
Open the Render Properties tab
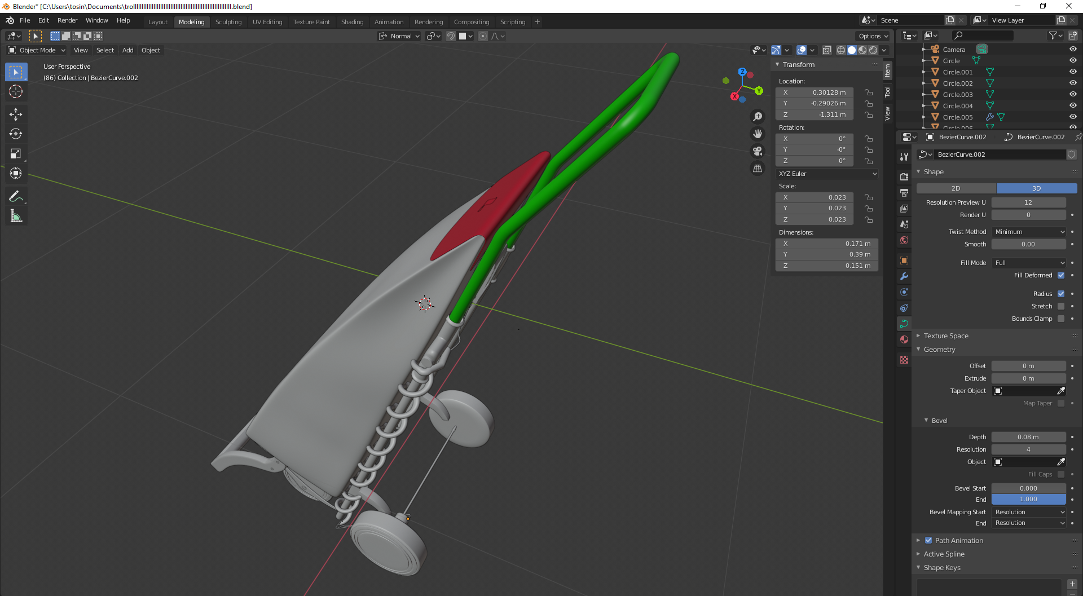pos(904,175)
